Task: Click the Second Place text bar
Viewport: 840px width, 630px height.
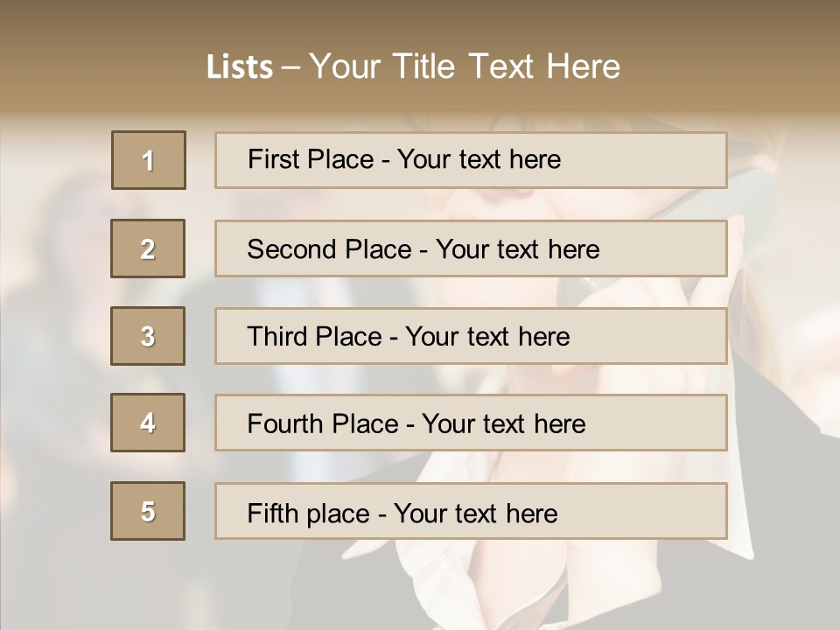Action: [471, 248]
